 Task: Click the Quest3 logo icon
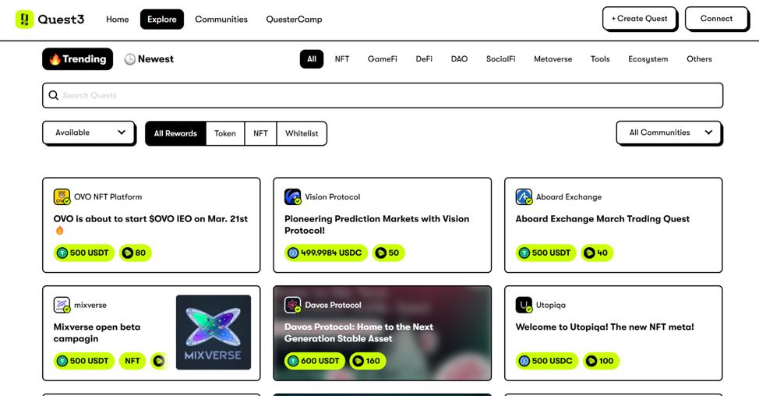click(25, 19)
